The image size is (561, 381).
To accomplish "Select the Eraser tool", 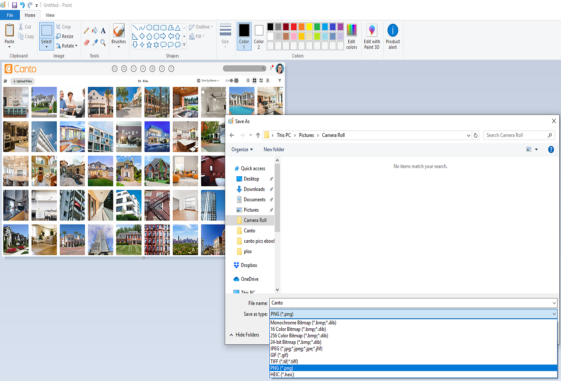I will click(86, 42).
